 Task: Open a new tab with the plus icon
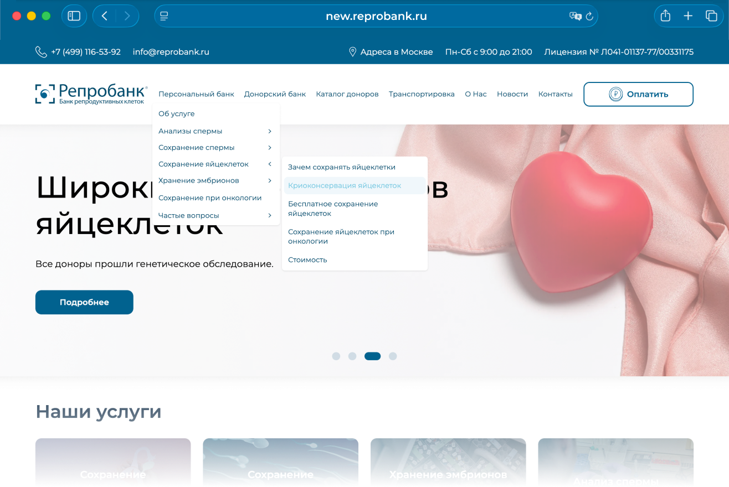[x=688, y=16]
